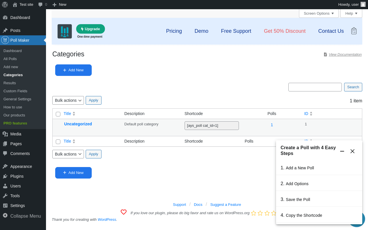368x230 pixels.
Task: Click the red heart icon in footer
Action: pos(124,212)
